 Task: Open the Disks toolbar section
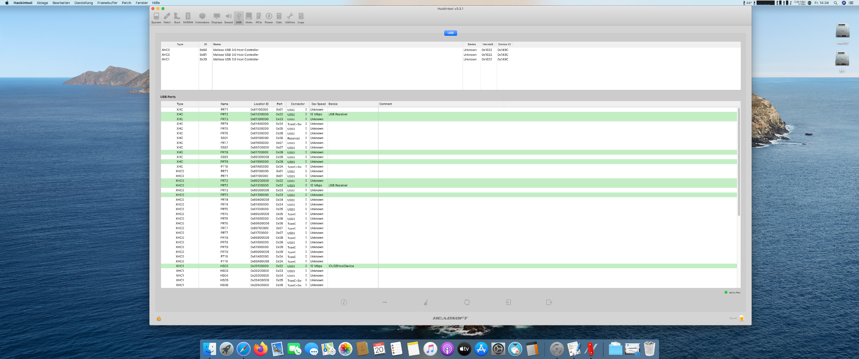coord(249,18)
